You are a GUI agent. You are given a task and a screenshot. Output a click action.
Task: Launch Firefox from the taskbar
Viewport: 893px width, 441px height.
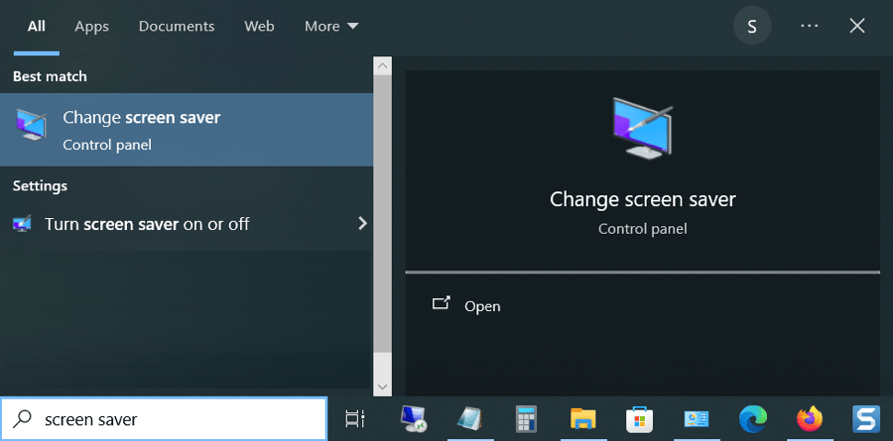coord(810,419)
